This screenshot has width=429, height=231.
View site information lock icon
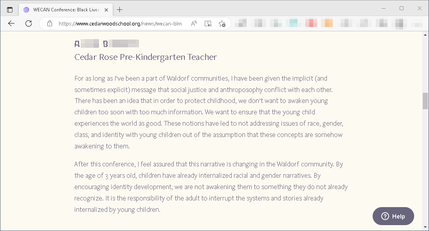[50, 23]
